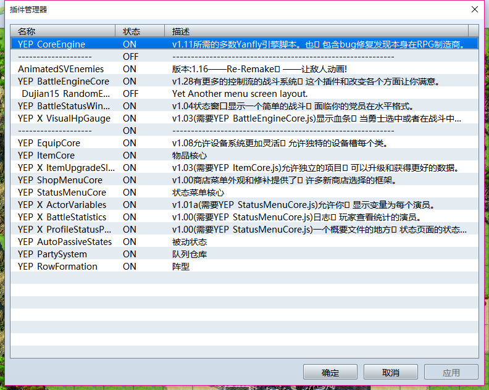This screenshot has height=390, width=489.
Task: Click the AnimatedSVEnemies Re-Remake description
Action: pyautogui.click(x=259, y=69)
